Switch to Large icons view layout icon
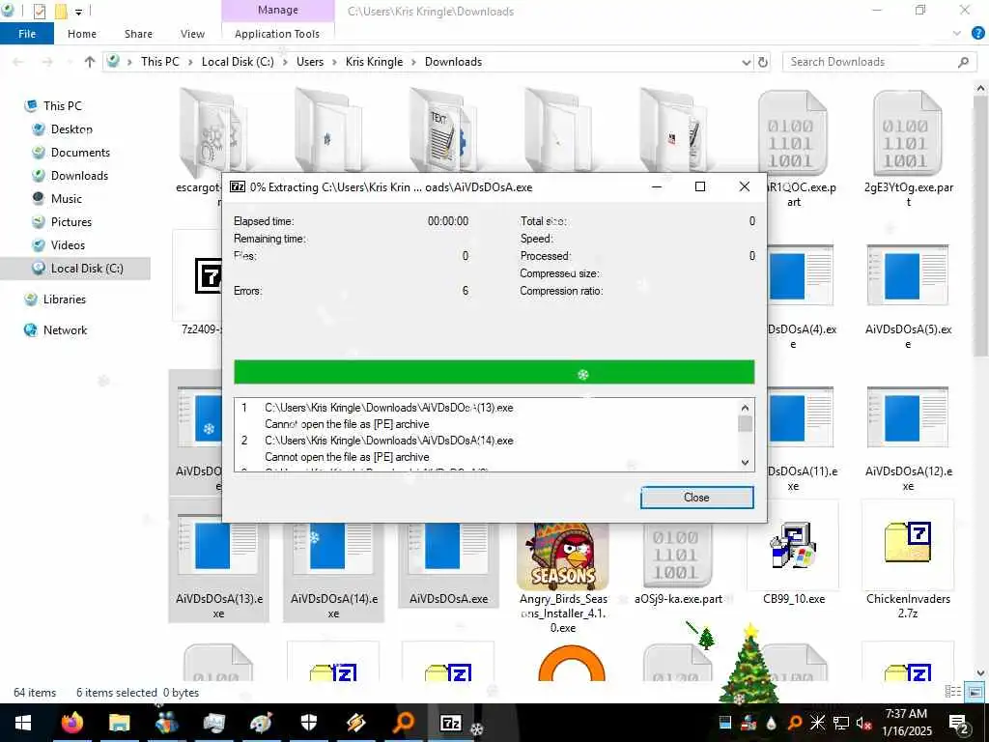The width and height of the screenshot is (989, 742). click(975, 692)
